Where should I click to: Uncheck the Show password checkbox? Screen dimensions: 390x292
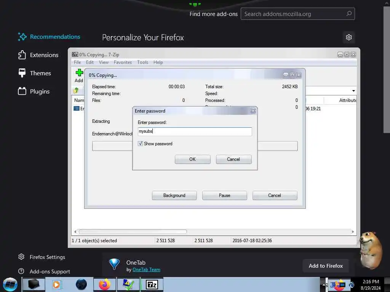[140, 143]
